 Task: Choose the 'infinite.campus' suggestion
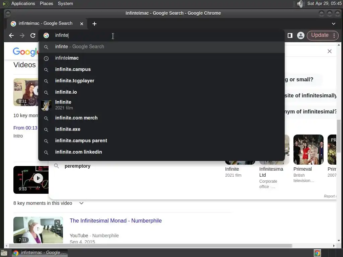pos(161,70)
